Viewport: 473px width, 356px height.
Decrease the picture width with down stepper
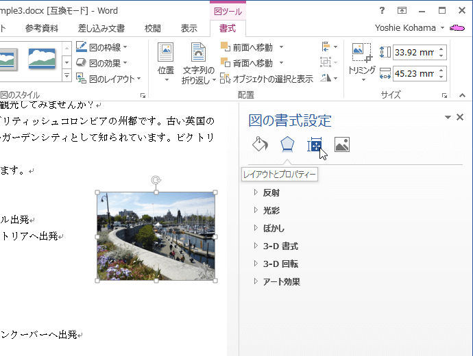[x=441, y=77]
